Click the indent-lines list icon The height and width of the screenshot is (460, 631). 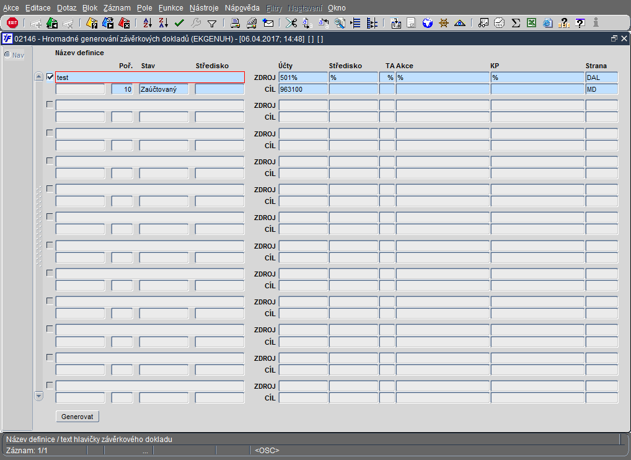click(x=355, y=24)
